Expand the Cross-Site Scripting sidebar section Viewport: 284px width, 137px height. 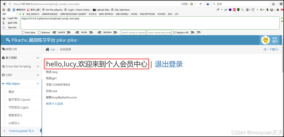click(x=21, y=66)
